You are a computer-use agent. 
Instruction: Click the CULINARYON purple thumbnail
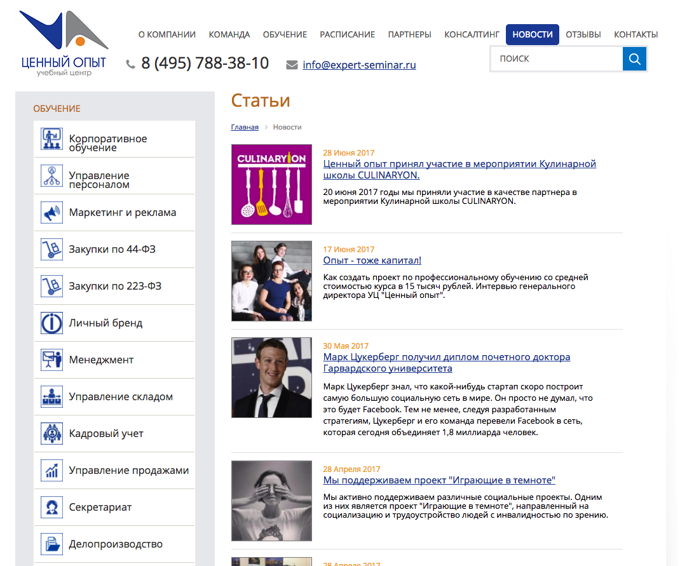click(x=271, y=184)
